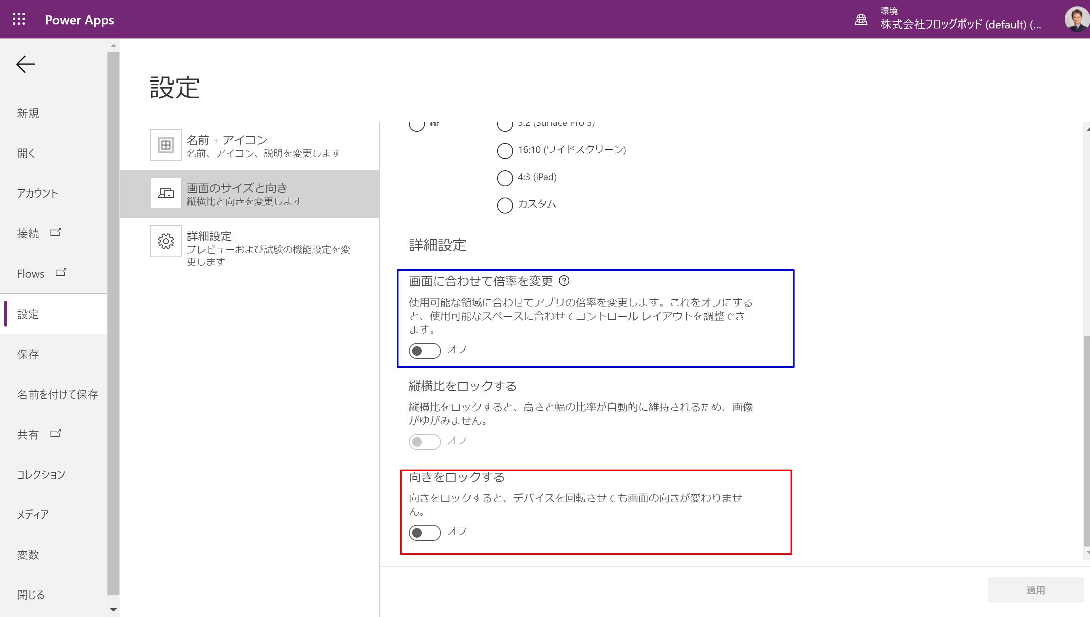1090x617 pixels.
Task: Click the back arrow icon
Action: click(25, 65)
